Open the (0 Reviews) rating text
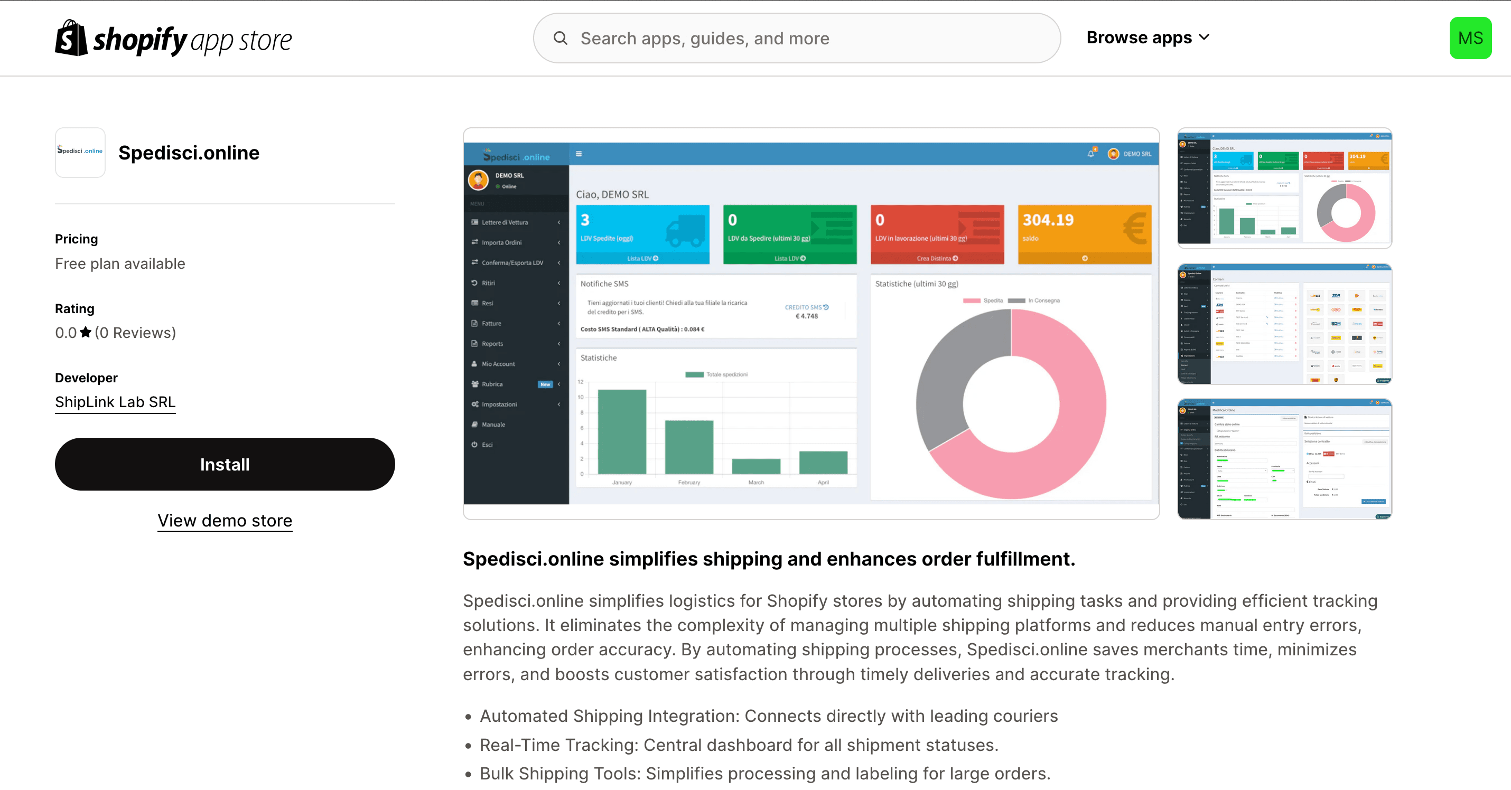This screenshot has width=1511, height=790. pos(135,333)
